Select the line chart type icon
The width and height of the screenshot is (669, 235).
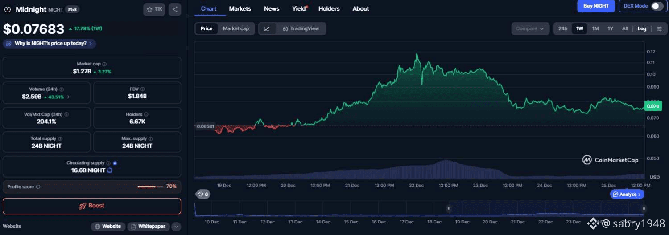267,29
